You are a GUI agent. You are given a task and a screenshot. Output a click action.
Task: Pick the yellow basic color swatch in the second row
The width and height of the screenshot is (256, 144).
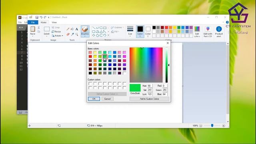click(x=95, y=56)
